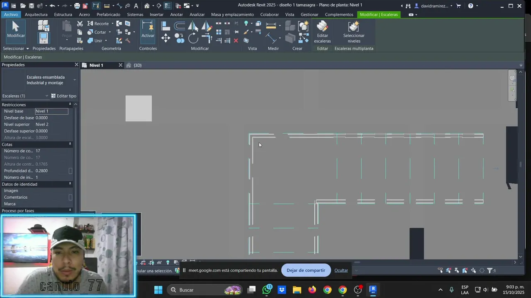The image size is (531, 298).
Task: Collapse the Restricciones section
Action: 70,104
